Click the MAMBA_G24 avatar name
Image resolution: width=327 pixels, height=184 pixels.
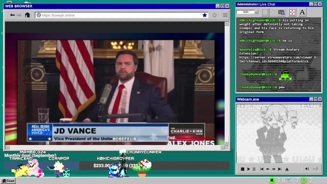click(x=33, y=152)
